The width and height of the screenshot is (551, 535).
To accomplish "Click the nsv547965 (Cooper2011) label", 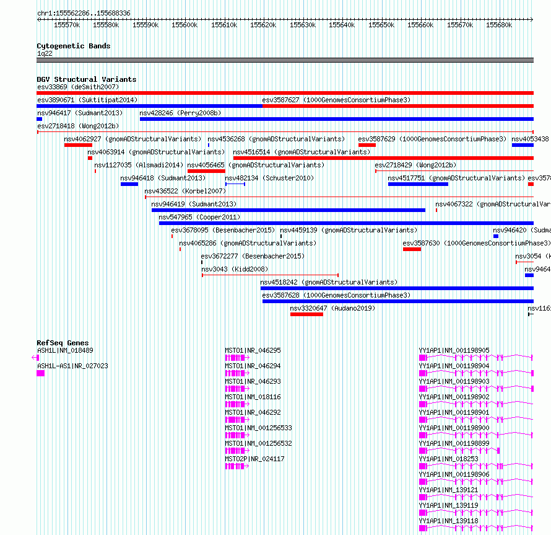I will click(199, 217).
